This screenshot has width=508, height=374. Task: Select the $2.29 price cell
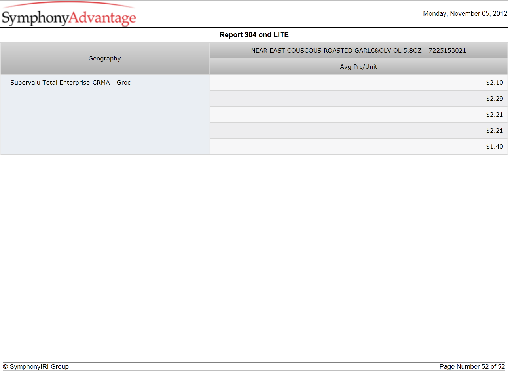click(358, 99)
